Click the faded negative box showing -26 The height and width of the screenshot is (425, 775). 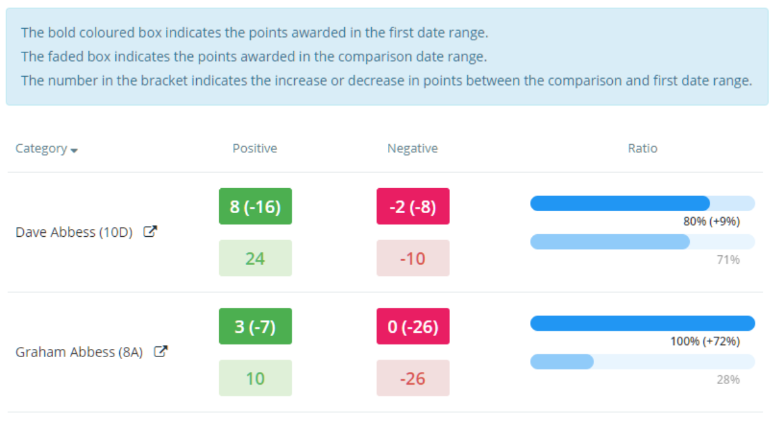pos(413,378)
